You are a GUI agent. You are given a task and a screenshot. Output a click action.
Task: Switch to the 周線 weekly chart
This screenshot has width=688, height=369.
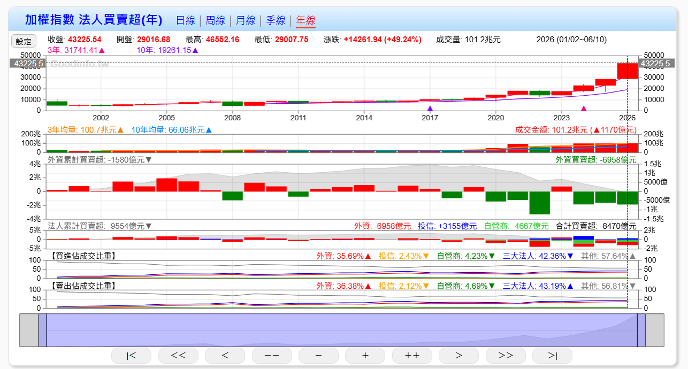216,20
